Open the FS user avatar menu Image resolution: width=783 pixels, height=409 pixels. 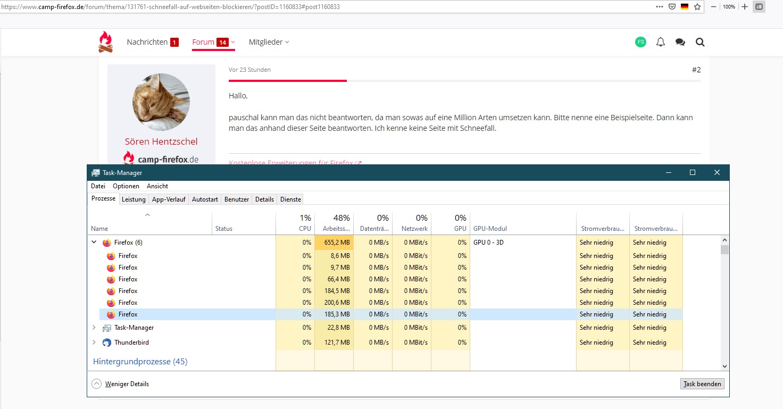640,42
